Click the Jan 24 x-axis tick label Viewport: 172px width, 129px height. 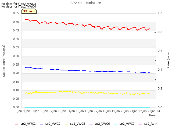click(x=156, y=111)
